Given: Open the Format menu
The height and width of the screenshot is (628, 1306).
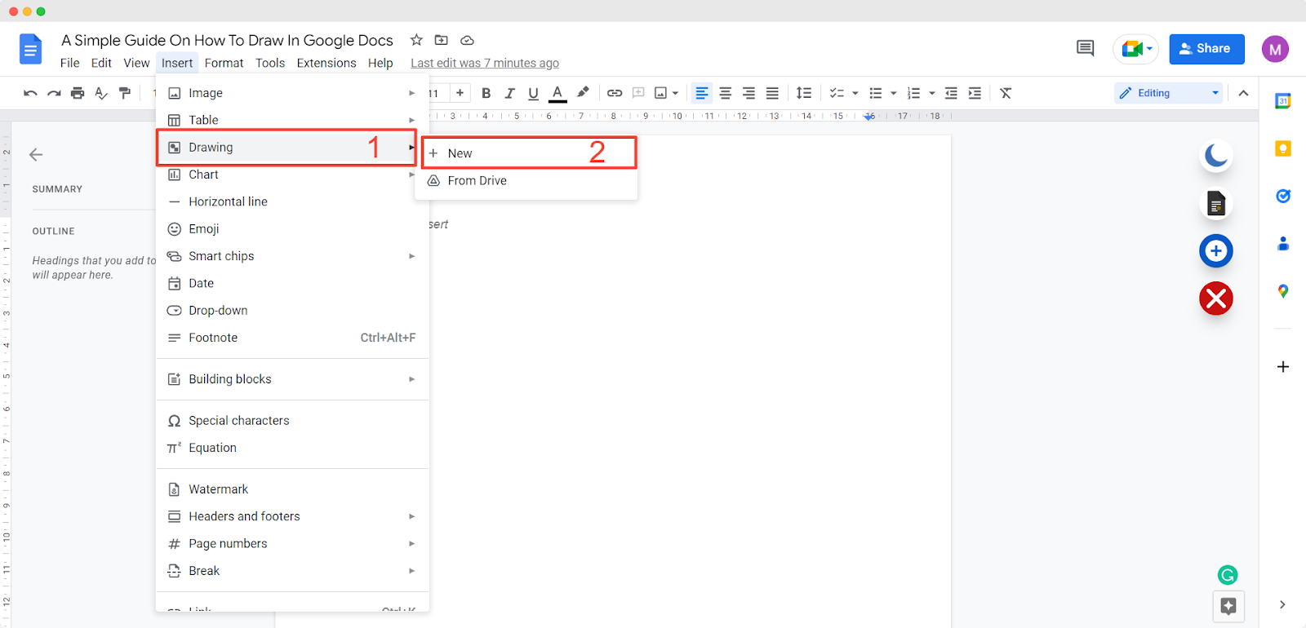Looking at the screenshot, I should coord(224,63).
